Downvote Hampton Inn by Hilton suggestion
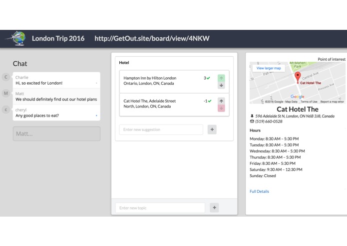 [x=221, y=85]
